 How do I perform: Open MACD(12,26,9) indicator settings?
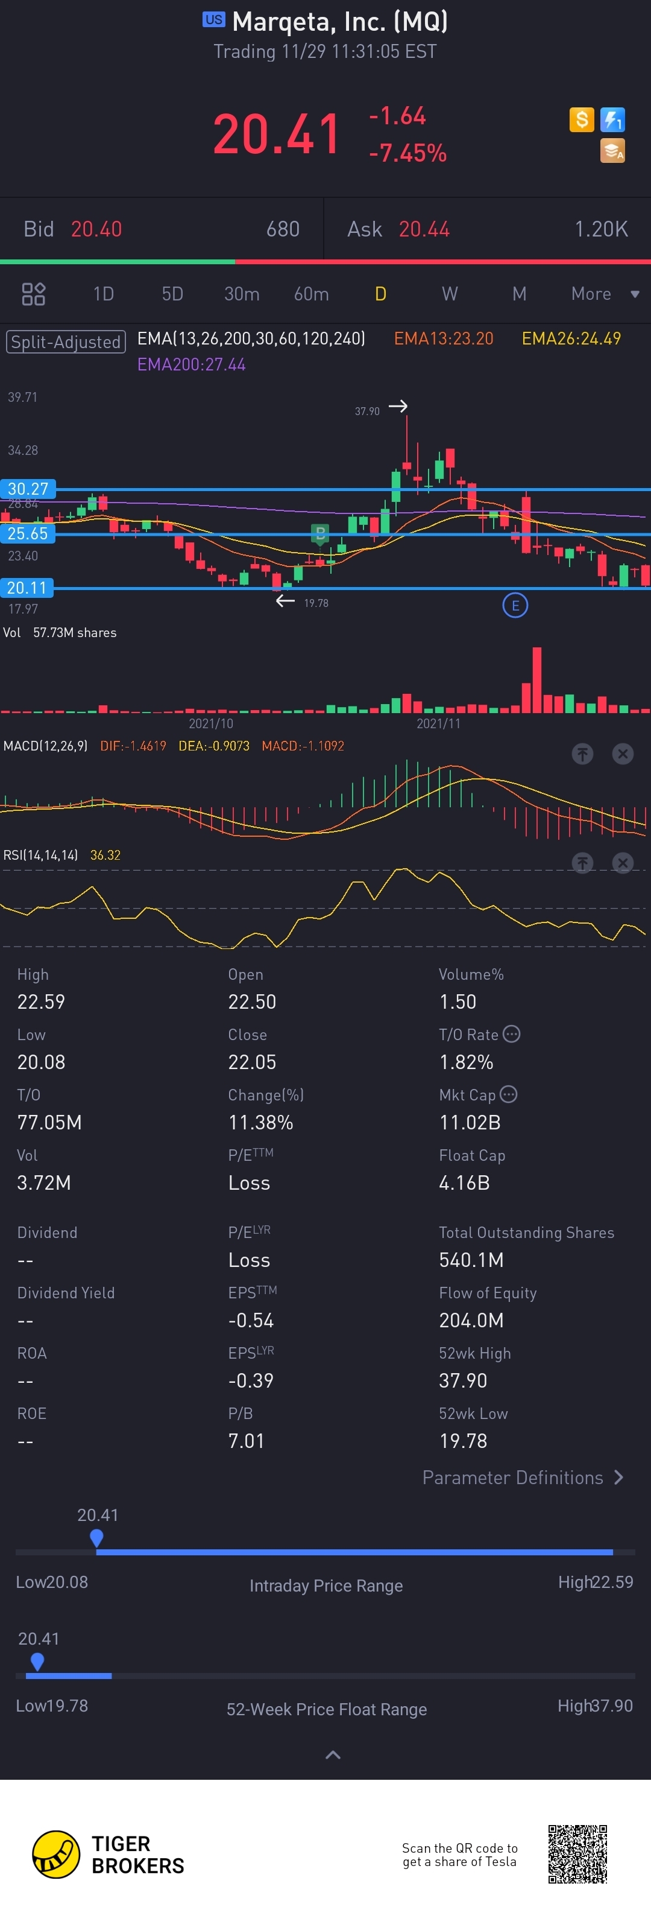tap(46, 746)
